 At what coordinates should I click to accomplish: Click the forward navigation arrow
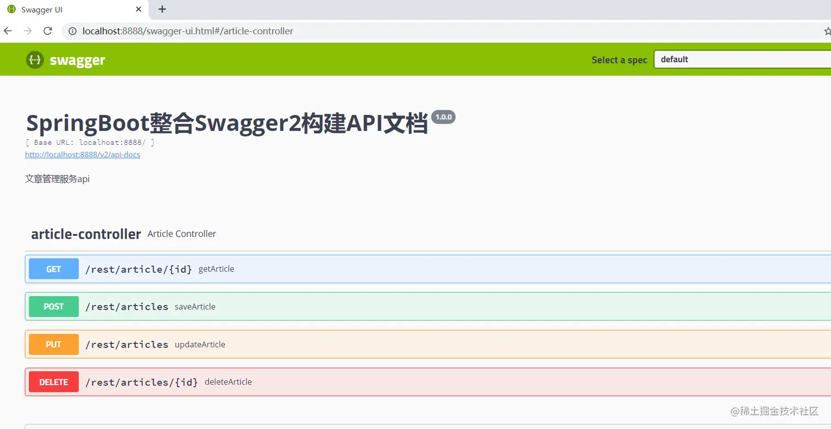27,31
